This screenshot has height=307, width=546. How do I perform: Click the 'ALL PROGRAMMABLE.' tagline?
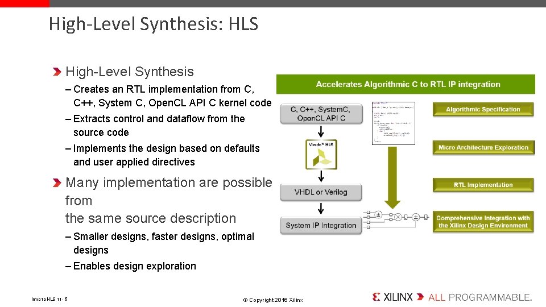pos(480,297)
